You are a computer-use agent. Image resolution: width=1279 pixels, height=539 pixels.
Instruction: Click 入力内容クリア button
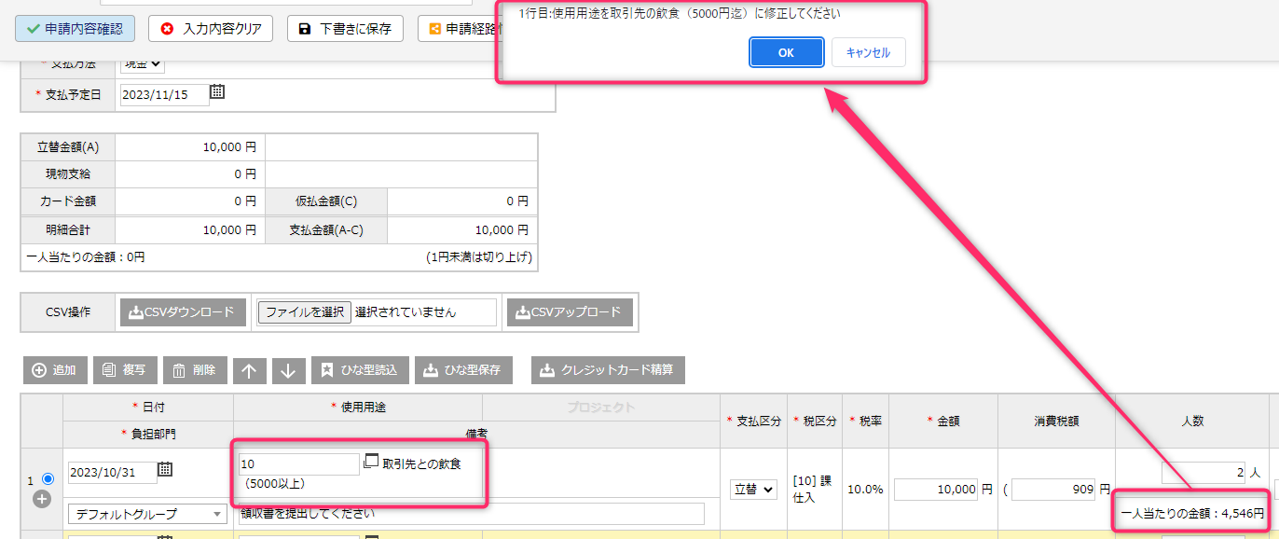tap(211, 28)
